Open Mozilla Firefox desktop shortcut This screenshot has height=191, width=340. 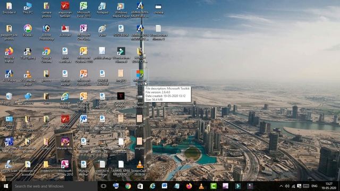click(9, 55)
